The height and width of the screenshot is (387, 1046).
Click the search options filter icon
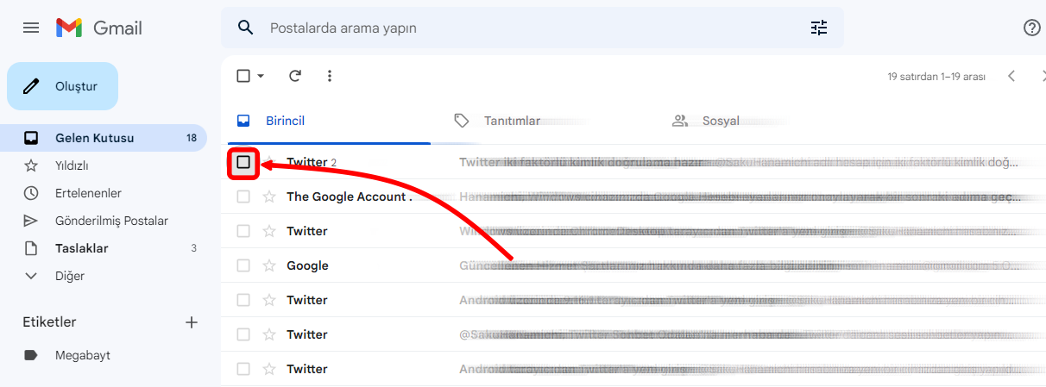(818, 28)
